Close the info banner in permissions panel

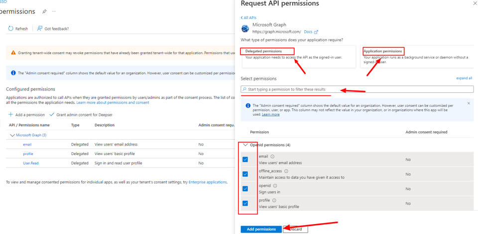click(469, 103)
